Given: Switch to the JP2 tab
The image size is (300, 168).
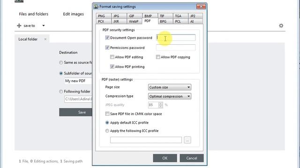Looking at the screenshot, I should point(195,16).
